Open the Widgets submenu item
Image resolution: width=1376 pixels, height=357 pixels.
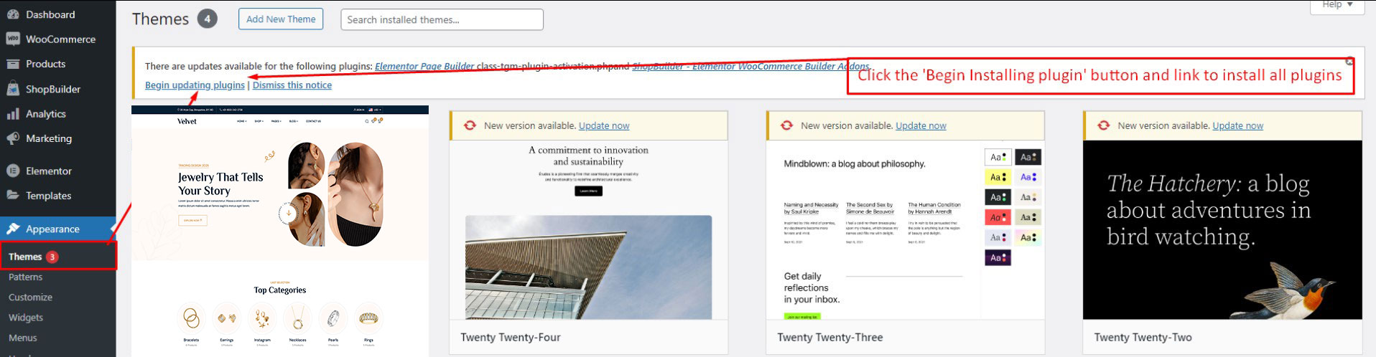pos(26,317)
